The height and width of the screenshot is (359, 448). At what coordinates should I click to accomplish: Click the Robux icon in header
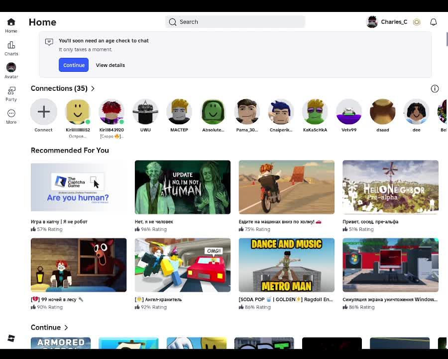(417, 22)
